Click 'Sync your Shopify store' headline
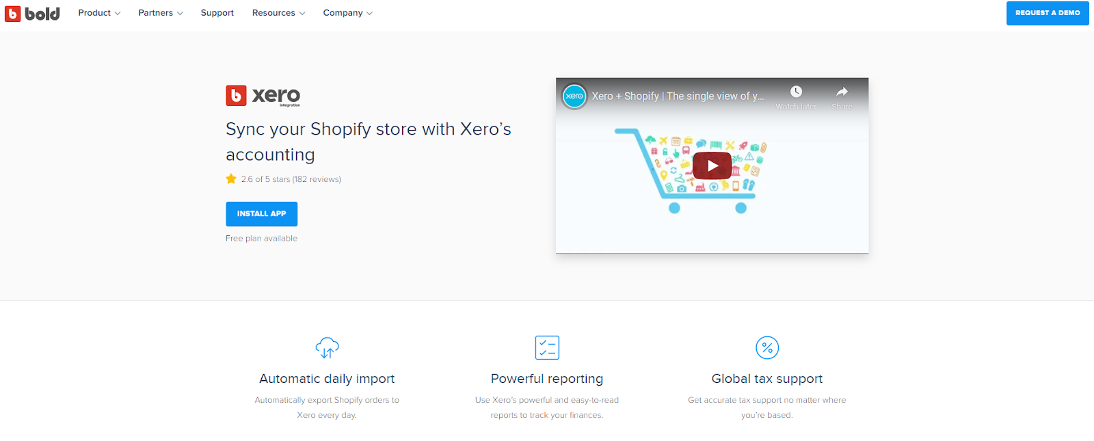This screenshot has height=441, width=1094. (x=369, y=142)
